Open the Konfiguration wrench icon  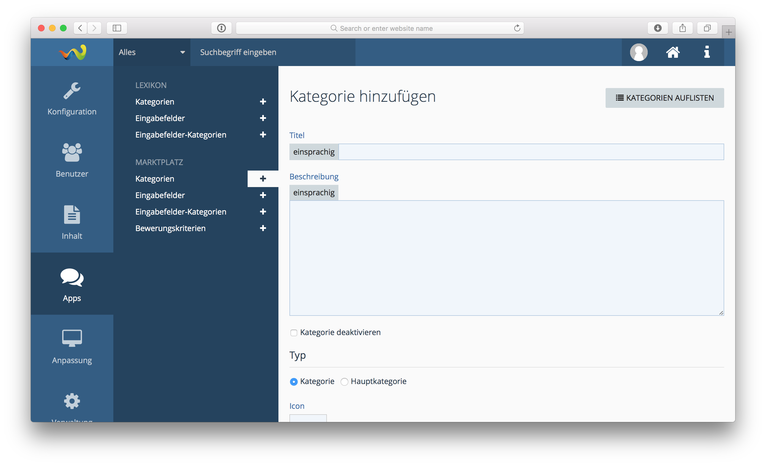[x=72, y=91]
